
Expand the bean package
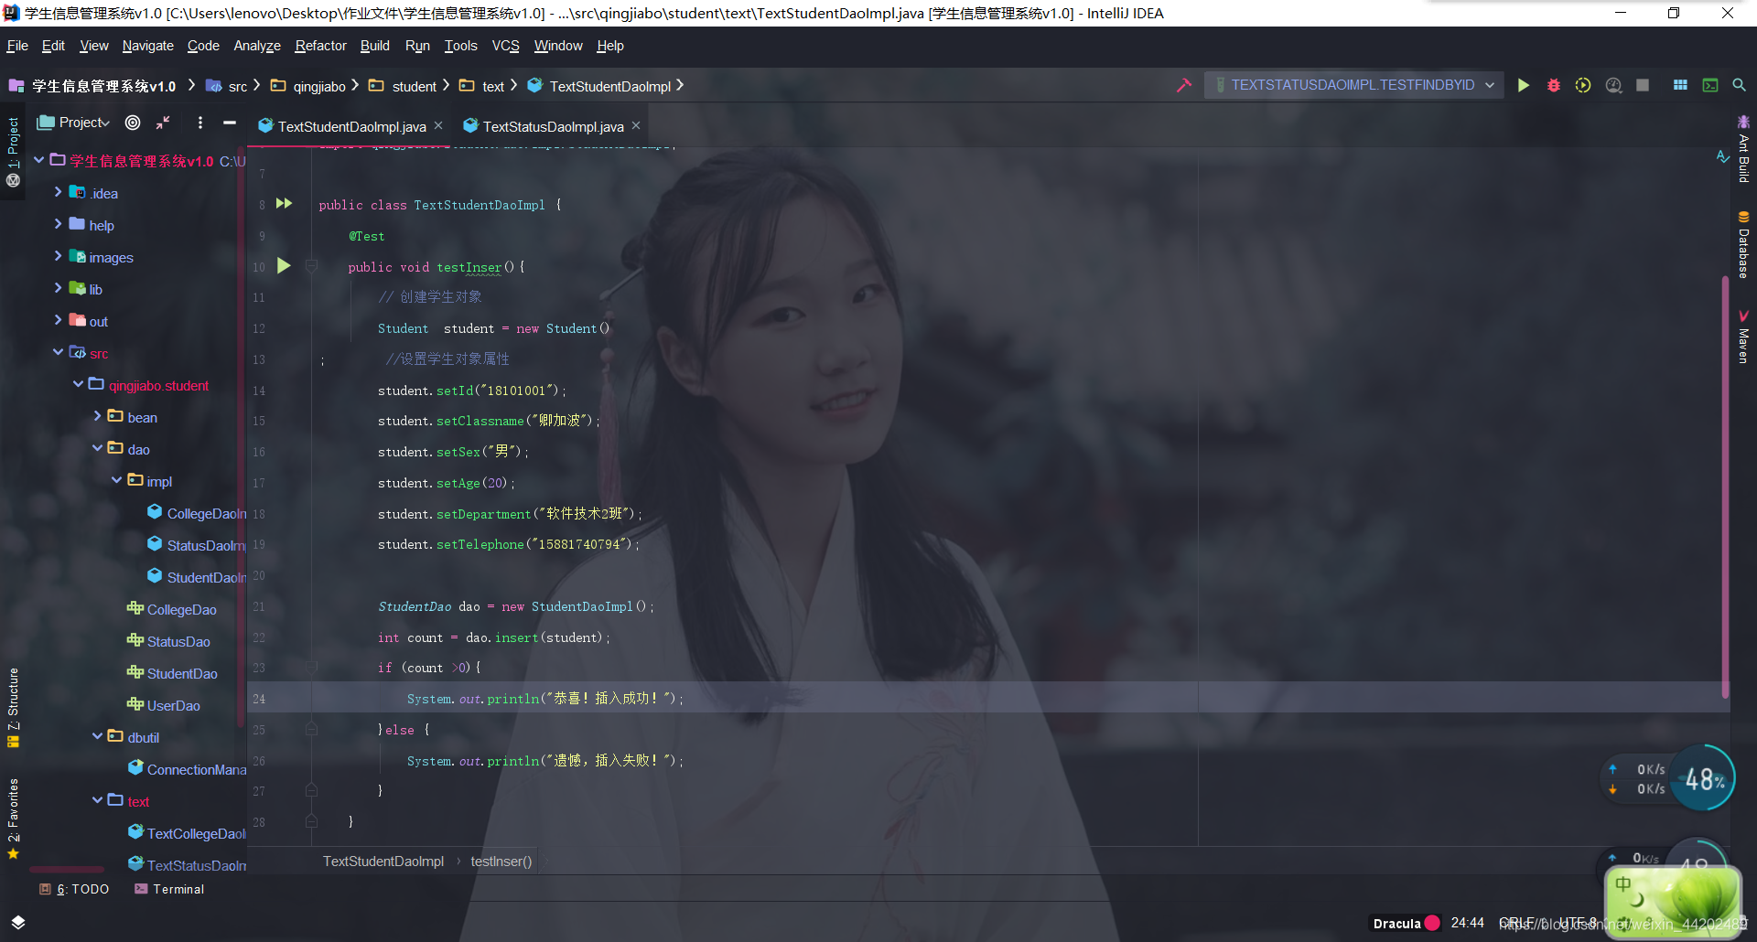coord(97,416)
